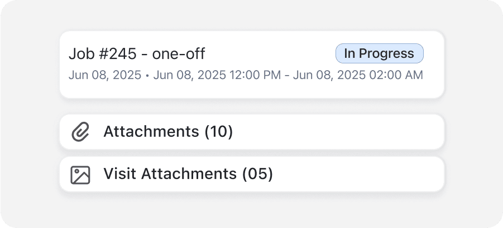503x228 pixels.
Task: Expand the Visit Attachments (05) row
Action: pos(251,175)
